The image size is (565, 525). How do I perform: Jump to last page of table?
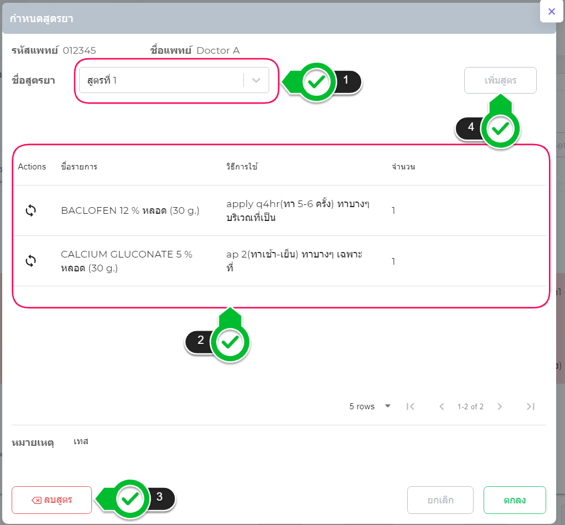(530, 406)
